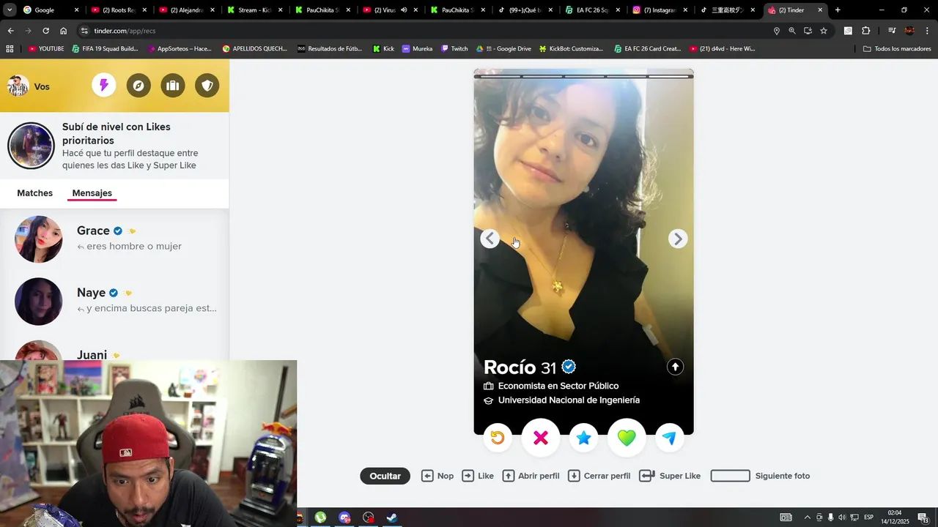Open the work mode briefcase icon

[x=173, y=86]
